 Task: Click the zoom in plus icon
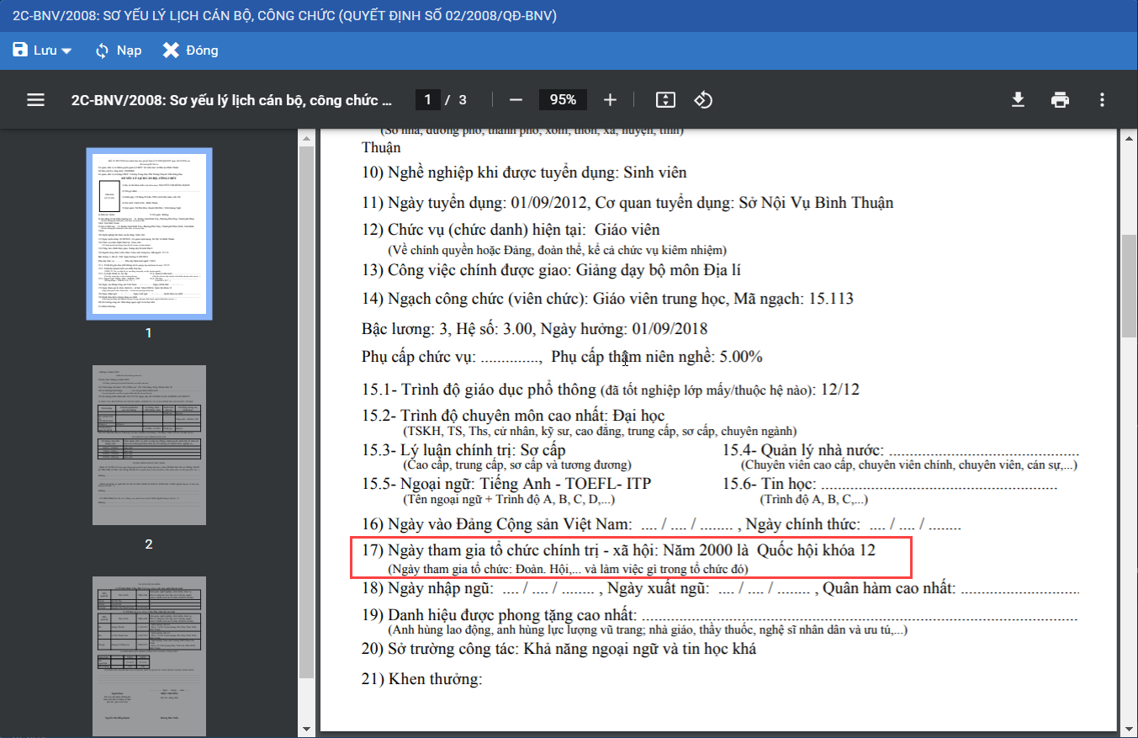click(x=611, y=100)
